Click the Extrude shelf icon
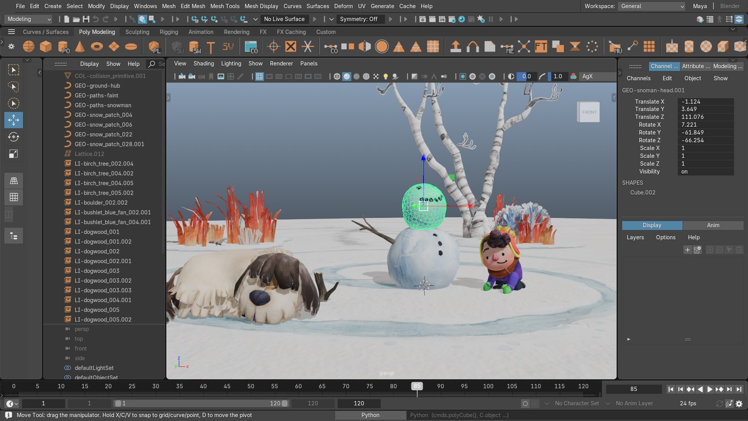Viewport: 748px width, 421px height. pyautogui.click(x=455, y=46)
